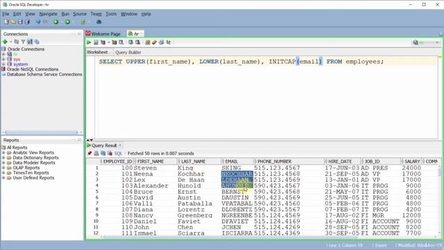Screen dimensions: 444x250
Task: Click the Refresh icon in Connections panel
Action: click(x=17, y=42)
